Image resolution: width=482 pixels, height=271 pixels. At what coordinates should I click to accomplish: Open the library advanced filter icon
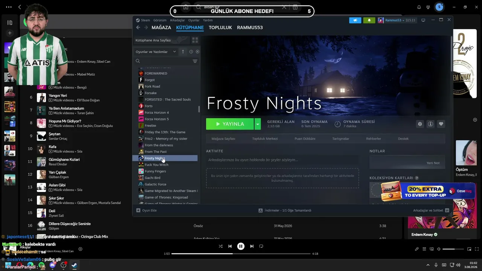[x=195, y=61]
